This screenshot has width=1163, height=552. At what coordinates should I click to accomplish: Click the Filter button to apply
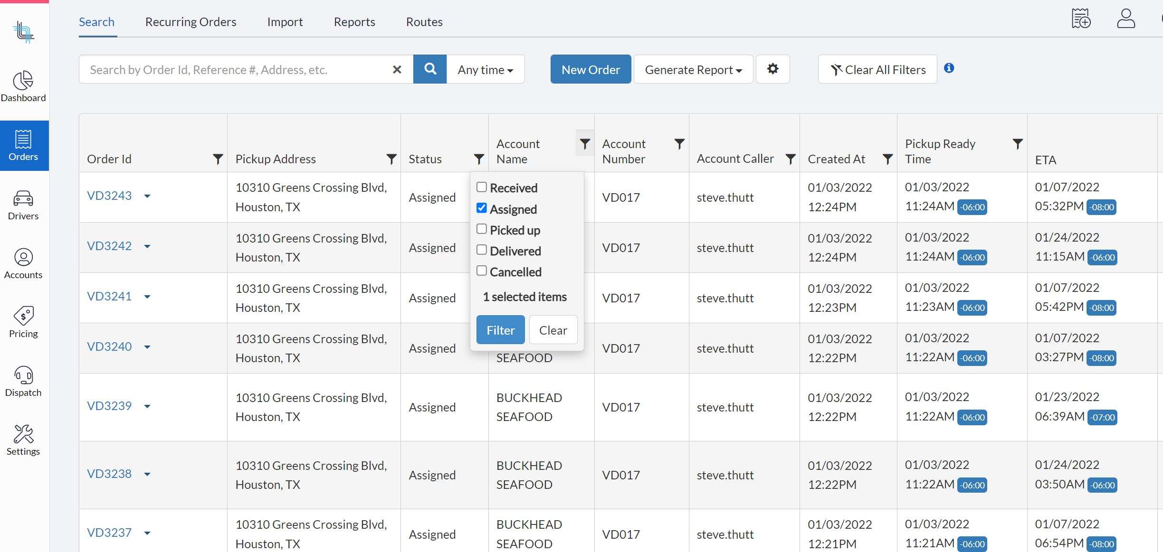(501, 329)
